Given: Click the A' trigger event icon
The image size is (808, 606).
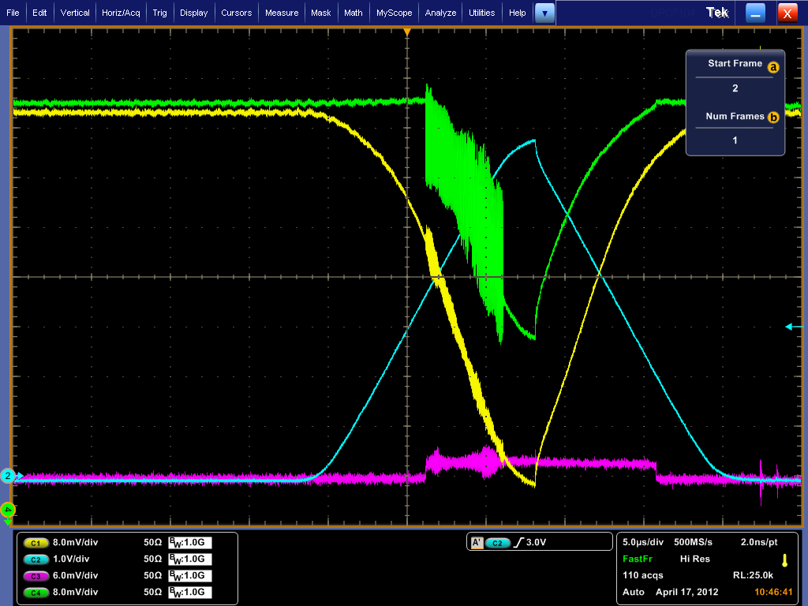Looking at the screenshot, I should [477, 543].
